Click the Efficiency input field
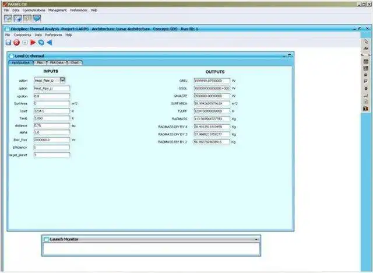 coord(52,148)
